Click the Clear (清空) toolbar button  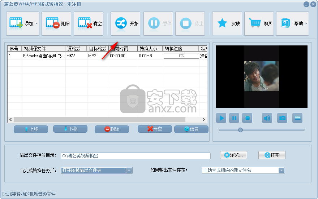click(89, 24)
